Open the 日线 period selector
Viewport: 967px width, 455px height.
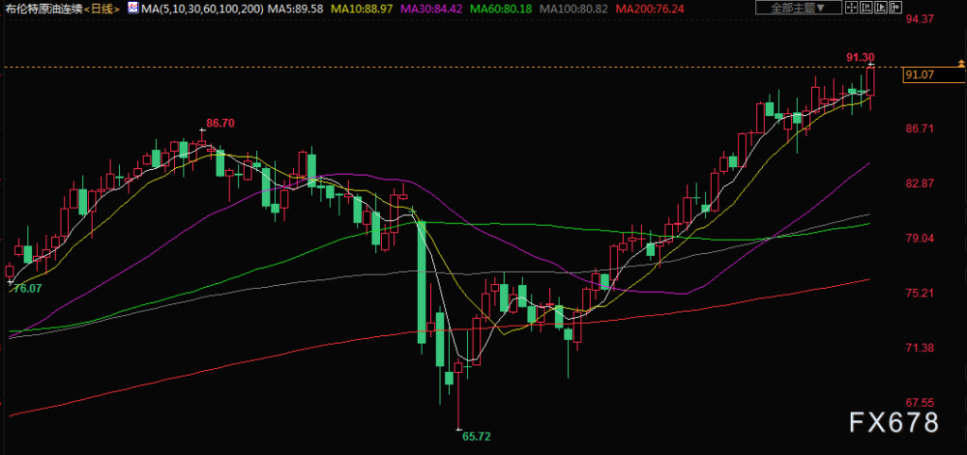(100, 9)
